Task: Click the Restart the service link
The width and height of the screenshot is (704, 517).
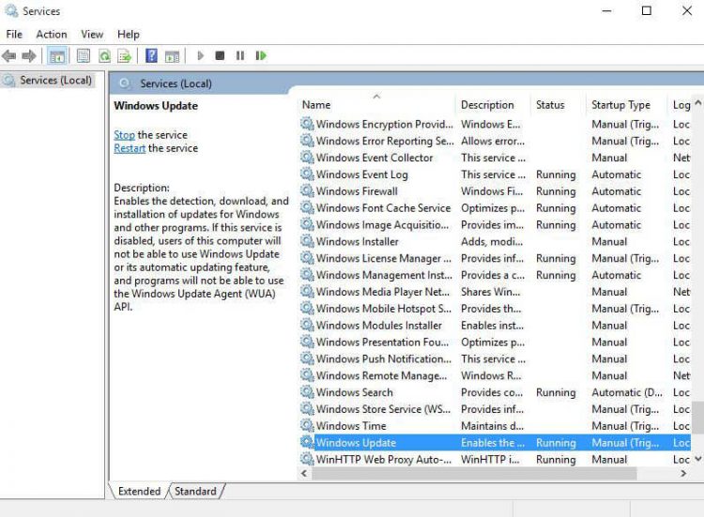Action: pos(130,148)
